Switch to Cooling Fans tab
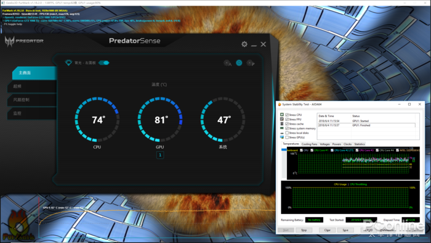The image size is (431, 243). click(x=309, y=144)
